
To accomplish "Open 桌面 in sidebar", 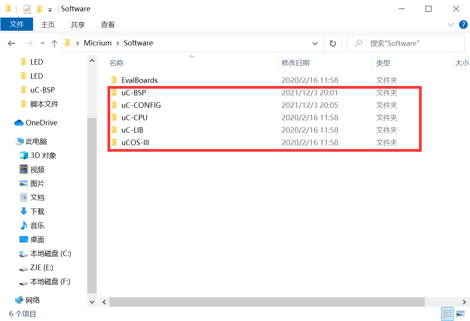I will (x=37, y=239).
